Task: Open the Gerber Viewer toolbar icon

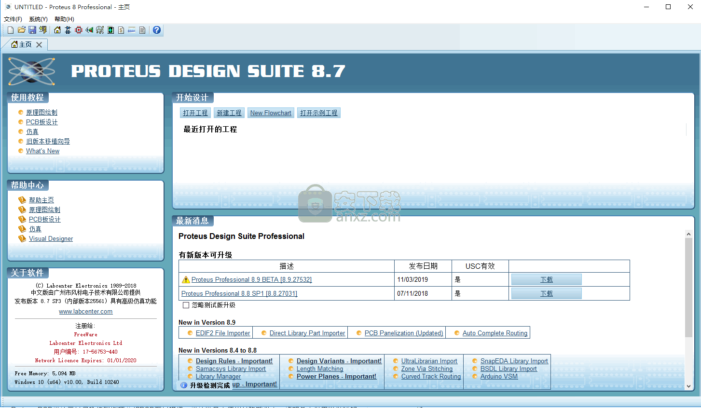Action: (100, 30)
